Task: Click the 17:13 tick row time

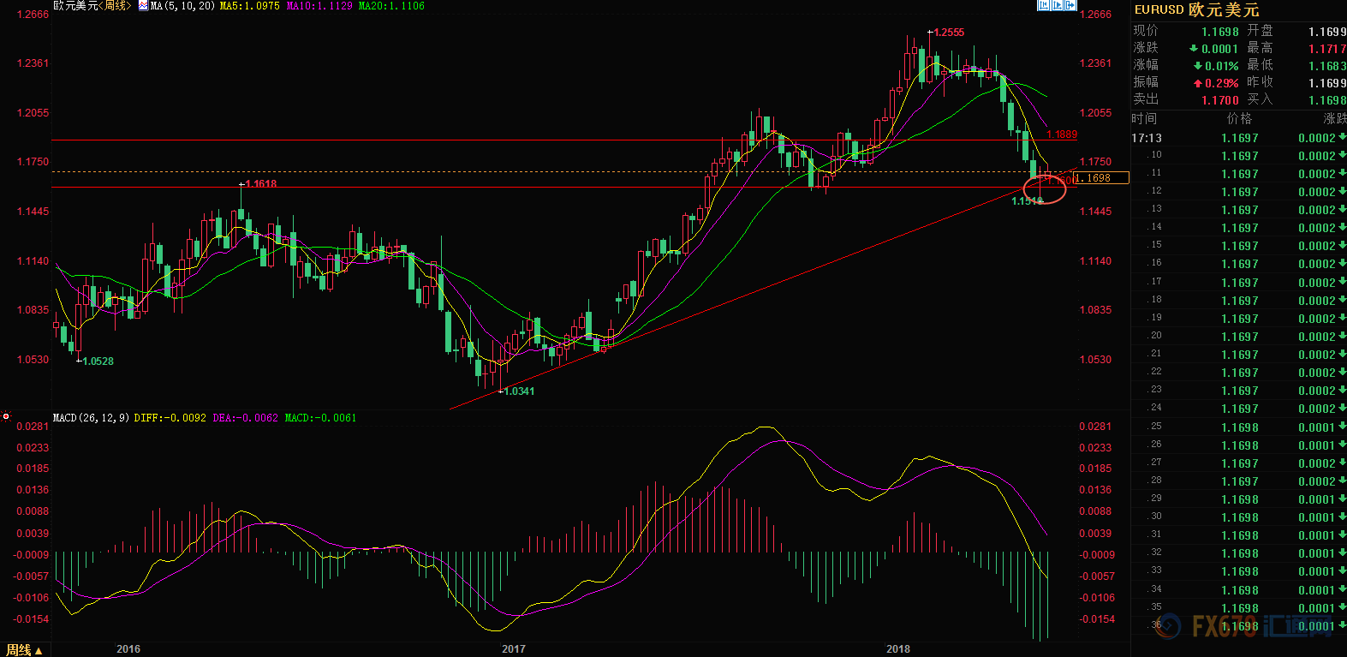Action: (x=1147, y=138)
